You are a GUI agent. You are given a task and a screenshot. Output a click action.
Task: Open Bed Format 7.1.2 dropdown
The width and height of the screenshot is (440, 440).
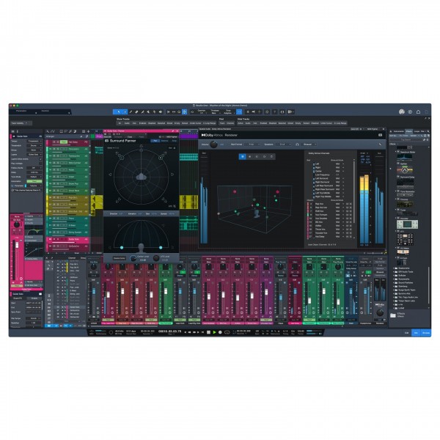click(252, 144)
